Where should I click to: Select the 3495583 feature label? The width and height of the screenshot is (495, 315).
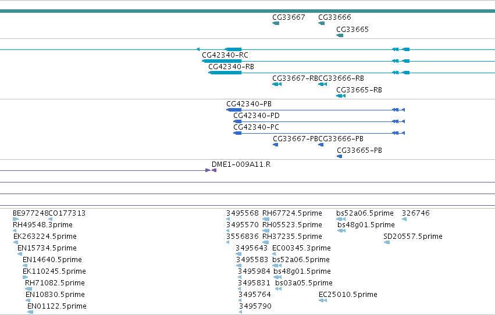(252, 260)
